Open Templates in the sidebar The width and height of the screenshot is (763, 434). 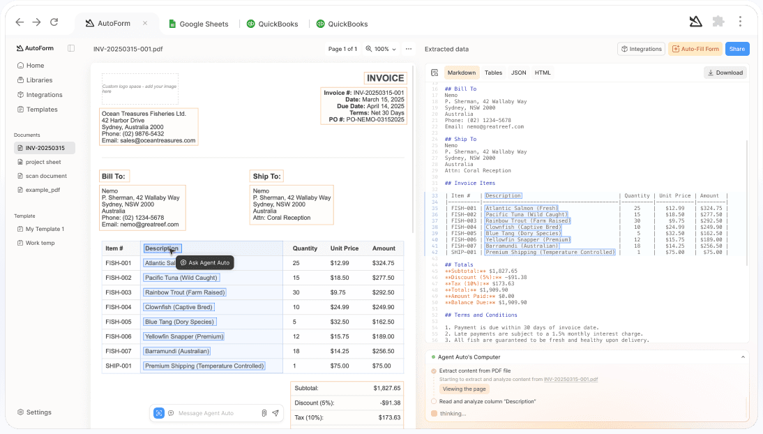[x=38, y=109]
